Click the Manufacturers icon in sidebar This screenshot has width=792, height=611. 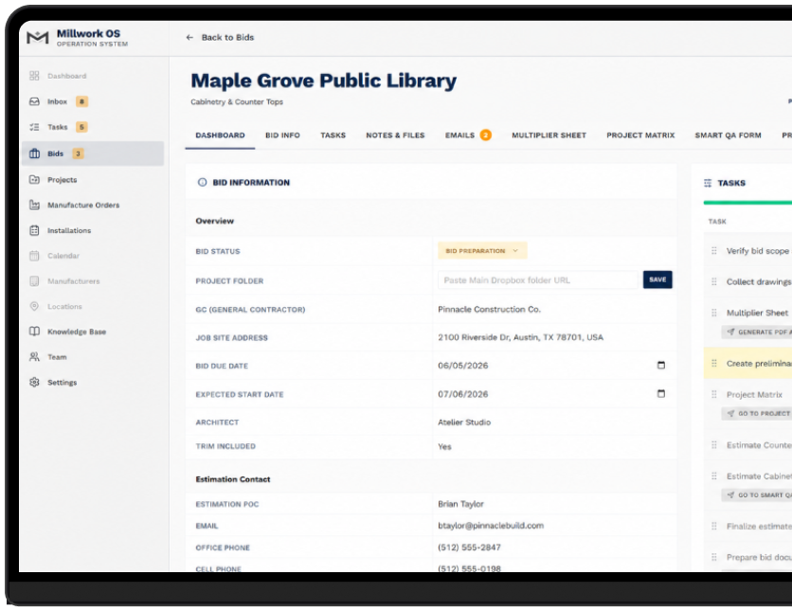[34, 281]
